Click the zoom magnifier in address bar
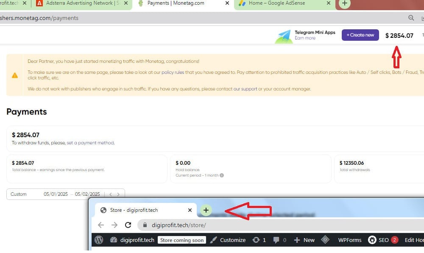Image resolution: width=424 pixels, height=253 pixels. coord(411,18)
